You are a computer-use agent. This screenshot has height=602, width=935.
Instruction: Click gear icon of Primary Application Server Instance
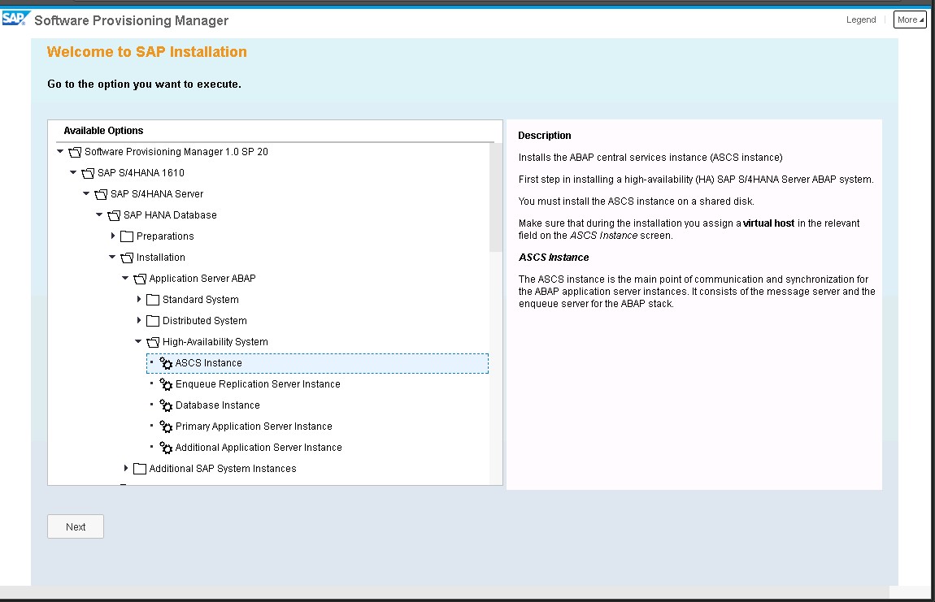point(166,427)
